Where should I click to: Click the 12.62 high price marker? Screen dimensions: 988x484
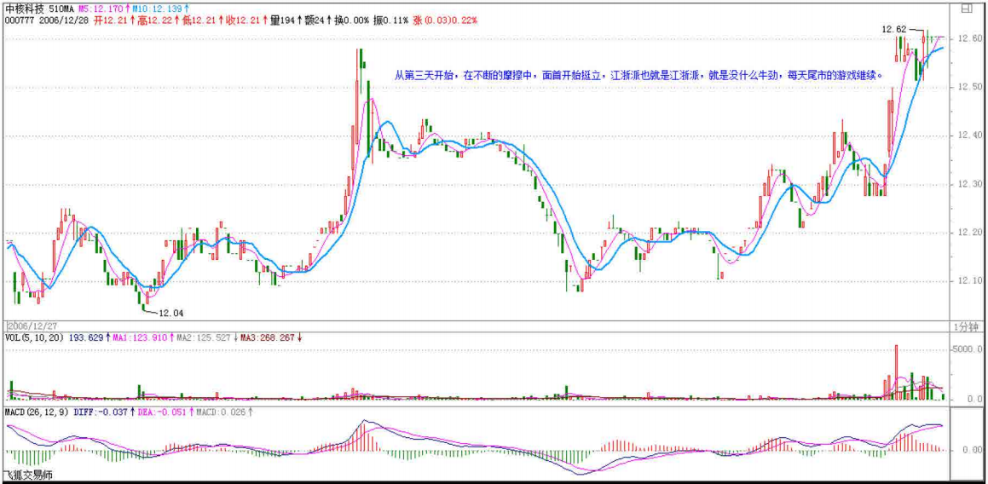(x=894, y=29)
